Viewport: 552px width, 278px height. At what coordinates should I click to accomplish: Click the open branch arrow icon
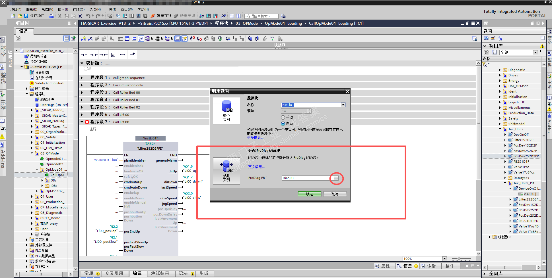click(123, 55)
